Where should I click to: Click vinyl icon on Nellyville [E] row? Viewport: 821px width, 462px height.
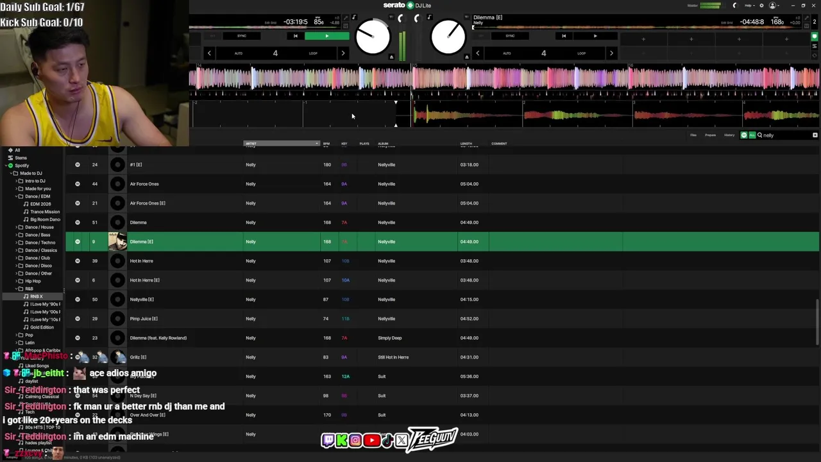click(117, 300)
